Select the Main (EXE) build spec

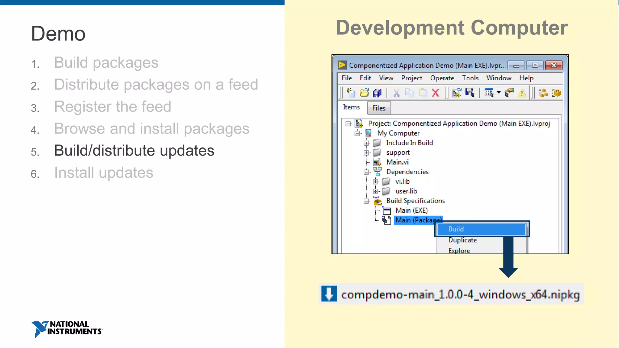(x=412, y=211)
